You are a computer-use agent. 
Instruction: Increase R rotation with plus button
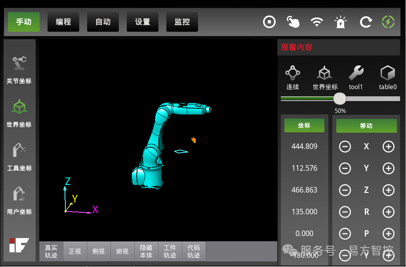pos(389,212)
